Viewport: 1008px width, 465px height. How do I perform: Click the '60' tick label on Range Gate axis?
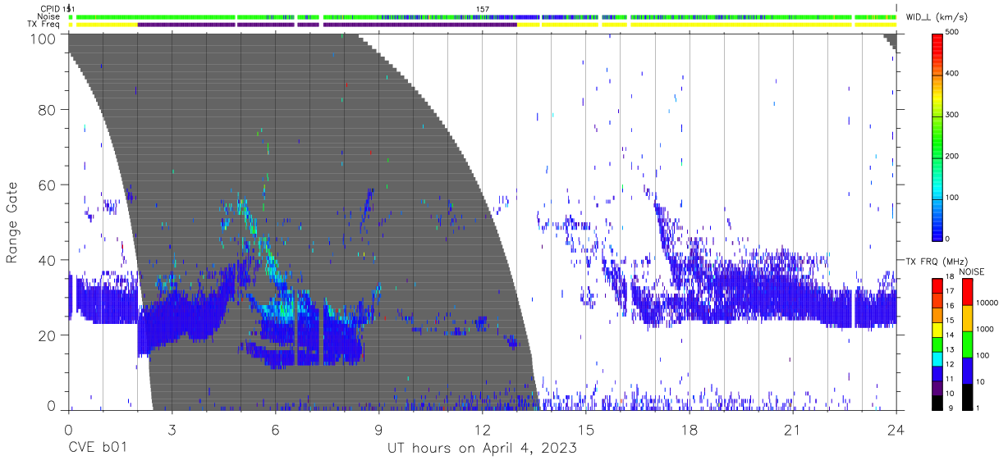[x=46, y=185]
